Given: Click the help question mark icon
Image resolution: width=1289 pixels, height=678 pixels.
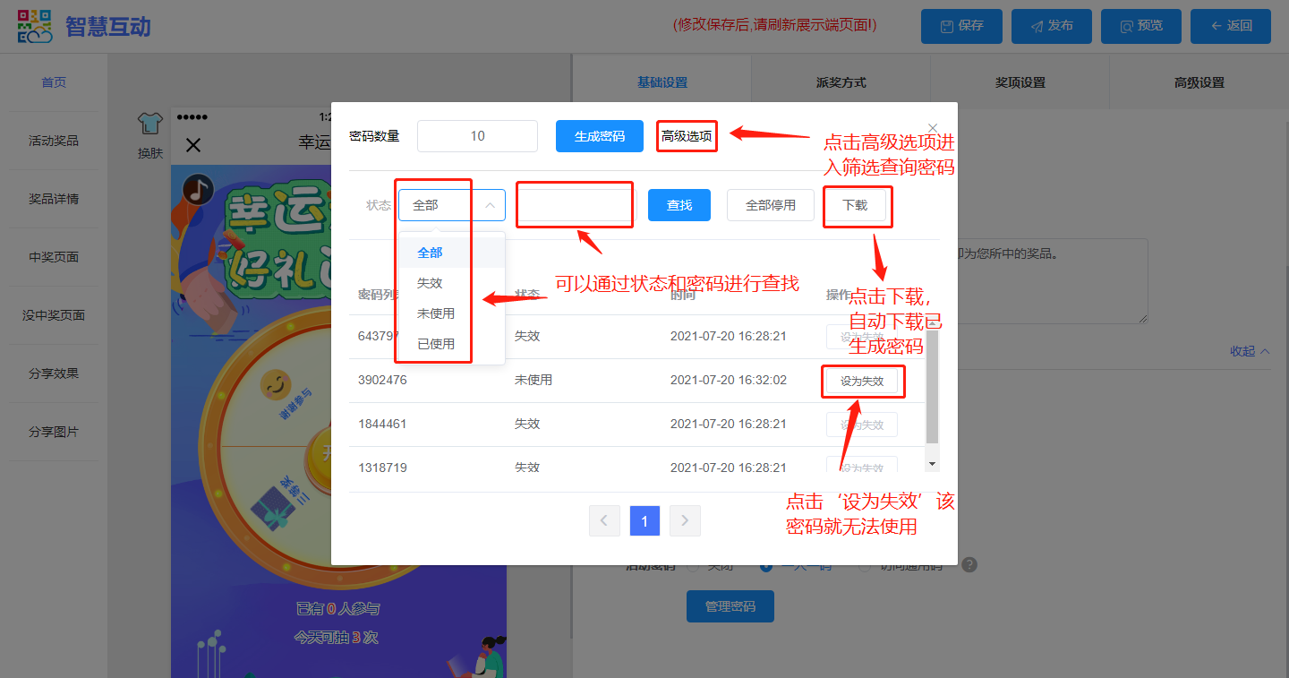Looking at the screenshot, I should tap(969, 565).
